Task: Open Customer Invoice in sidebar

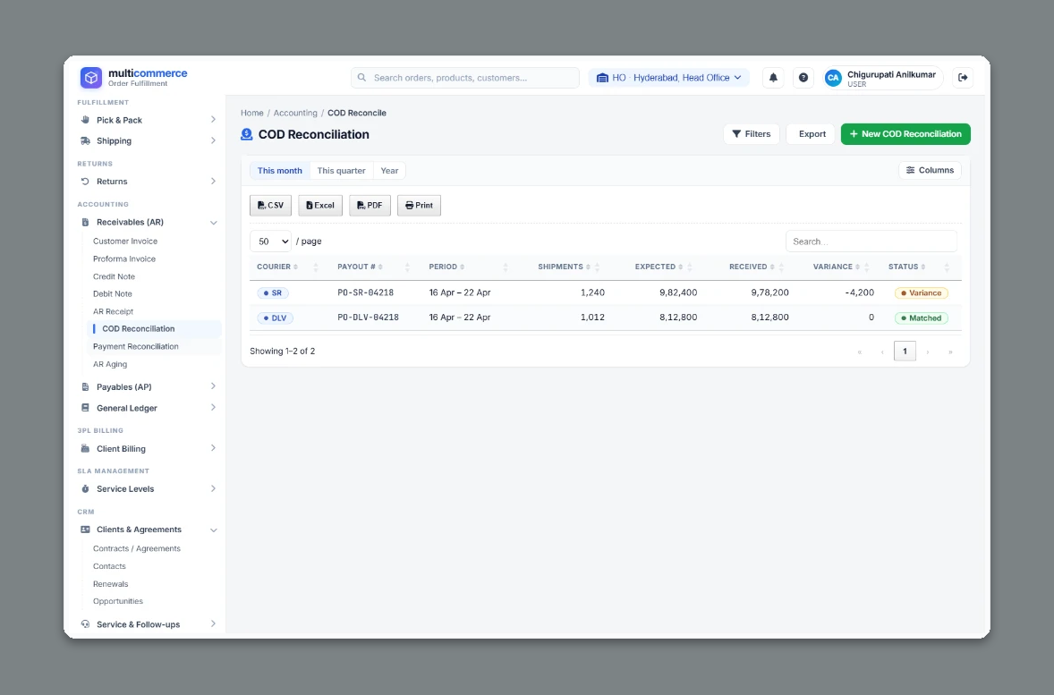Action: [125, 242]
